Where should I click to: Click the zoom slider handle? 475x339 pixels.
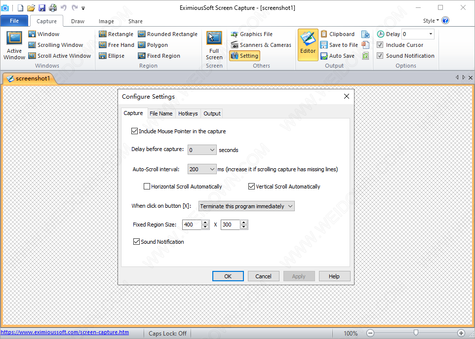pos(416,333)
